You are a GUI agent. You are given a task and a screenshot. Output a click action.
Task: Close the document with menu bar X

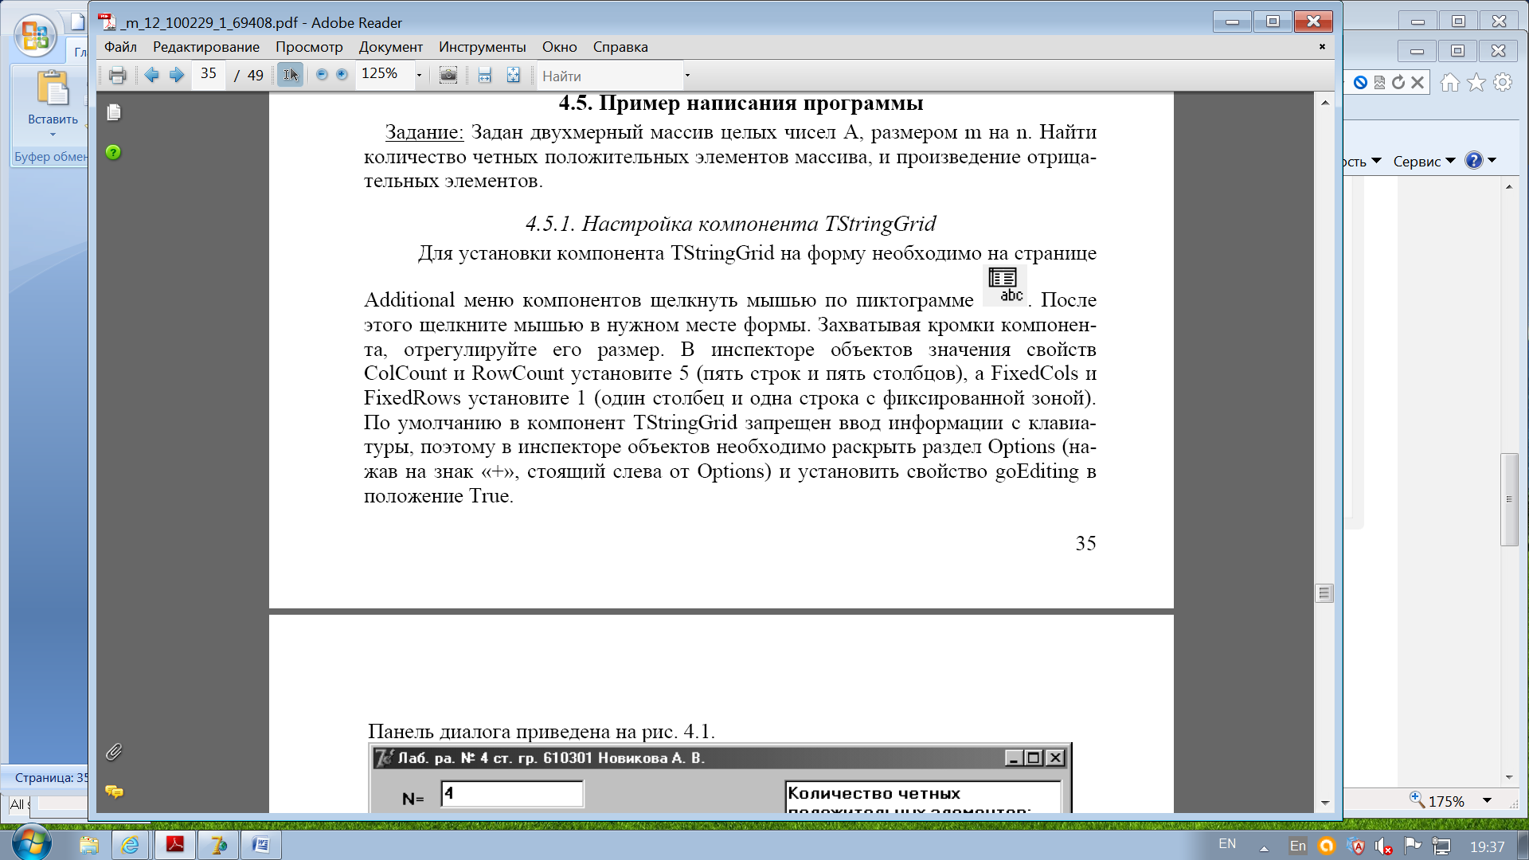click(1322, 46)
